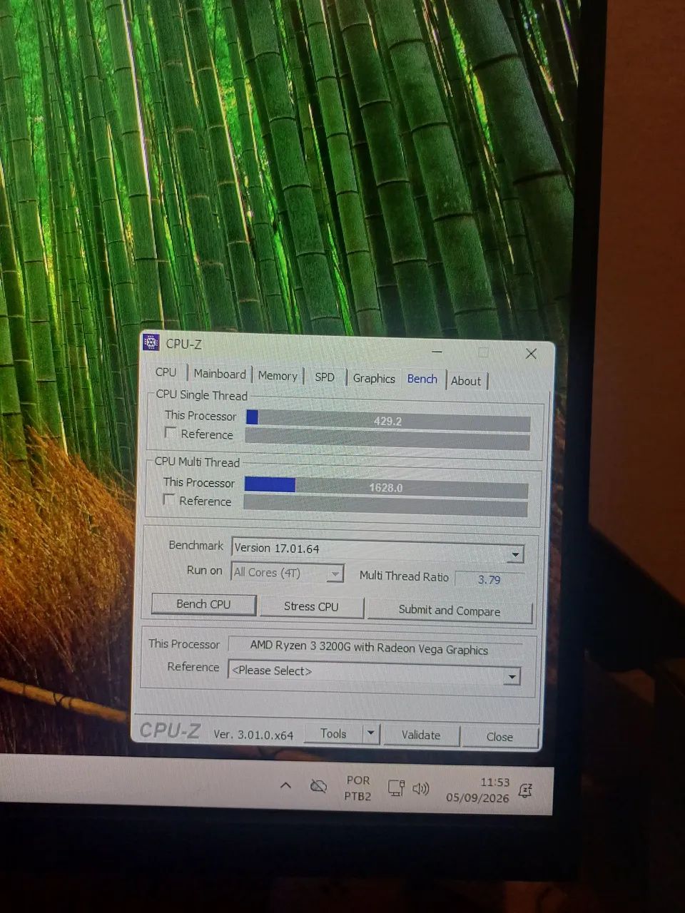Close CPU-Z with the title bar X
685x913 pixels.
pyautogui.click(x=531, y=354)
